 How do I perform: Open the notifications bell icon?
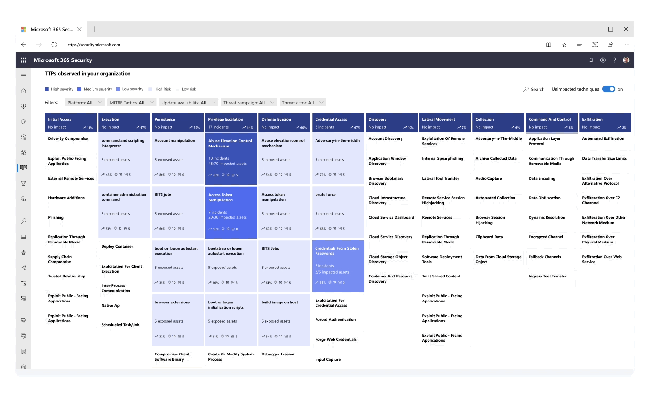pyautogui.click(x=591, y=60)
